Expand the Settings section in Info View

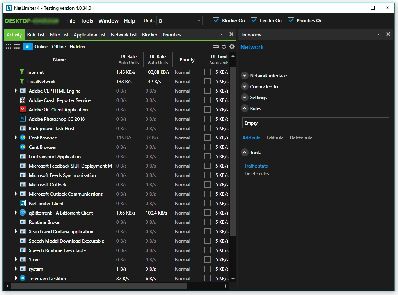244,97
